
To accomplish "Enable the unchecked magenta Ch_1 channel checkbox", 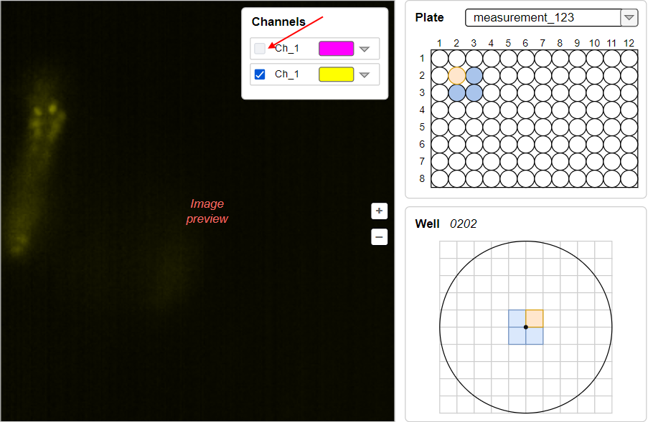I will [260, 48].
